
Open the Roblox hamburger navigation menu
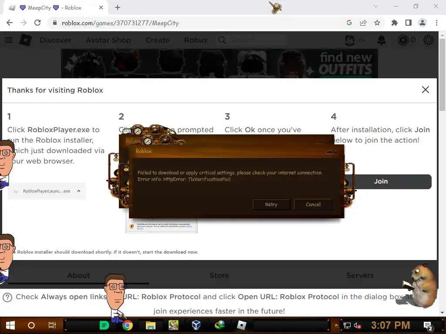point(9,40)
